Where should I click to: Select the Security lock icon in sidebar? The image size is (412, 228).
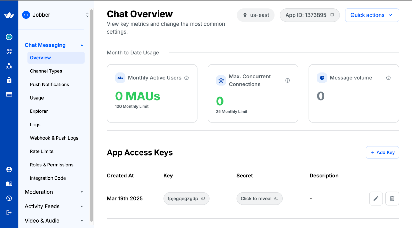tap(9, 80)
